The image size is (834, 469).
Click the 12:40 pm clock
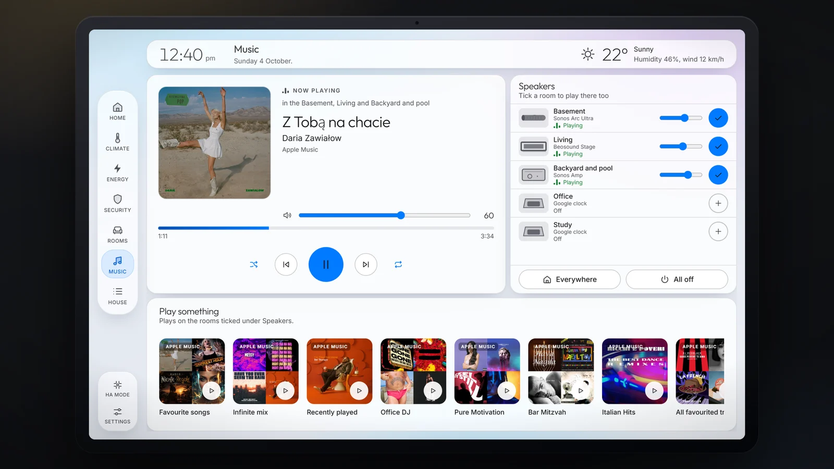(187, 55)
